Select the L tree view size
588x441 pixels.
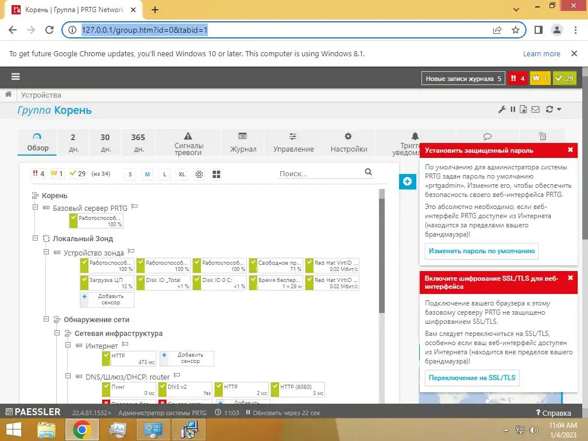pos(165,174)
